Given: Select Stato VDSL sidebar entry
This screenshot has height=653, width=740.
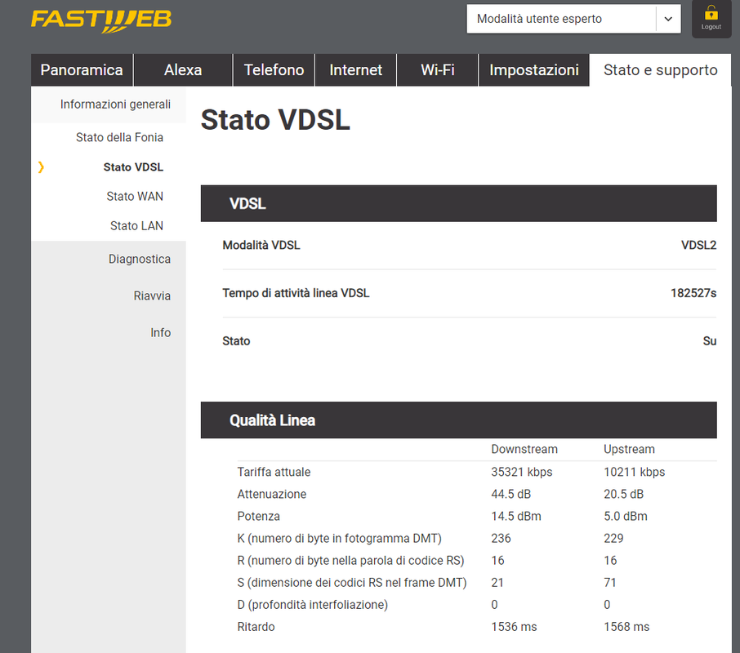Looking at the screenshot, I should coord(133,167).
